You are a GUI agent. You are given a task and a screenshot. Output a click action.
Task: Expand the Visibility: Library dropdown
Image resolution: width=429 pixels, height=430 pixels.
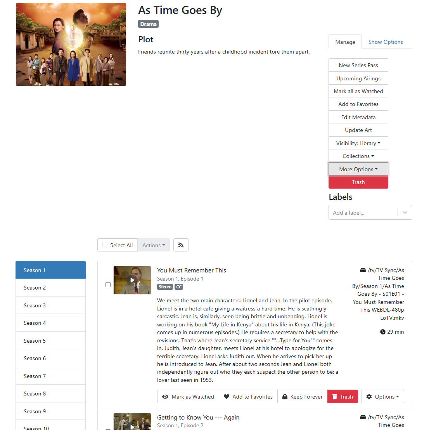(x=358, y=143)
